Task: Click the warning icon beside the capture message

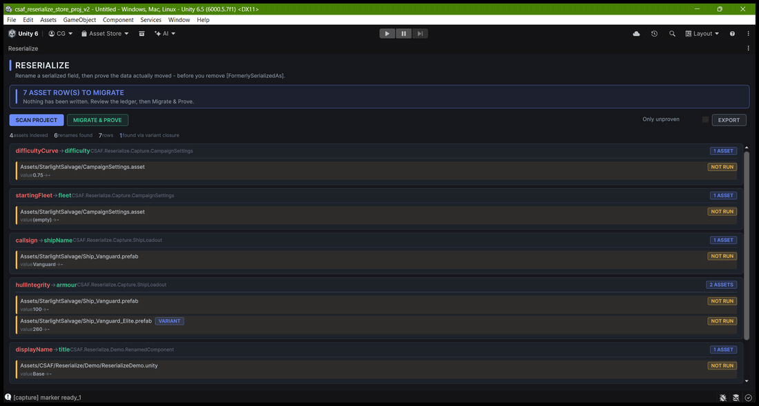Action: pyautogui.click(x=8, y=397)
